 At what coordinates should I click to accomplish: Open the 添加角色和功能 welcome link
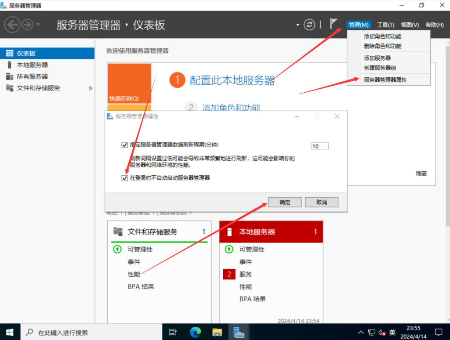click(x=231, y=107)
